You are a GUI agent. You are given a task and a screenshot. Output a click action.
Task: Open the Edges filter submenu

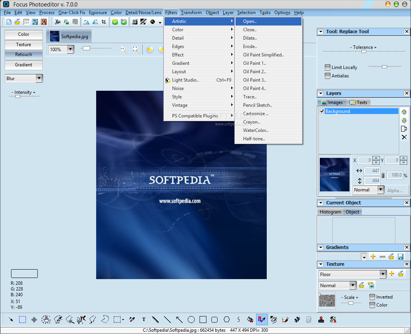pos(199,47)
